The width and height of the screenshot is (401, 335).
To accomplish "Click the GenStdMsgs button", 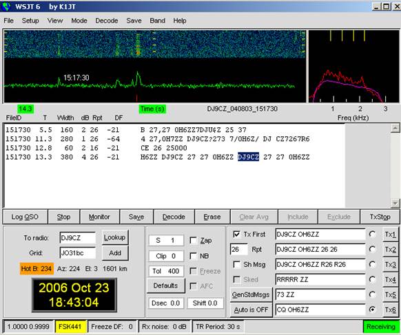I will (x=251, y=295).
